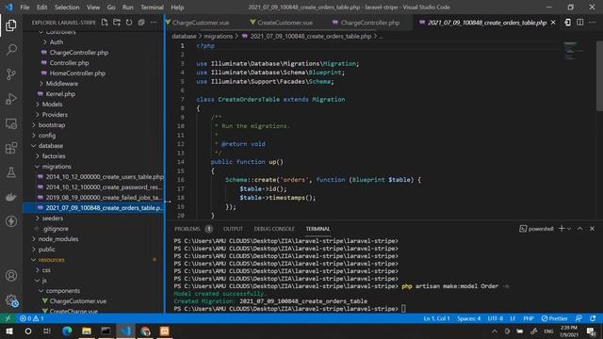
Task: Open the Terminal menu
Action: click(152, 7)
